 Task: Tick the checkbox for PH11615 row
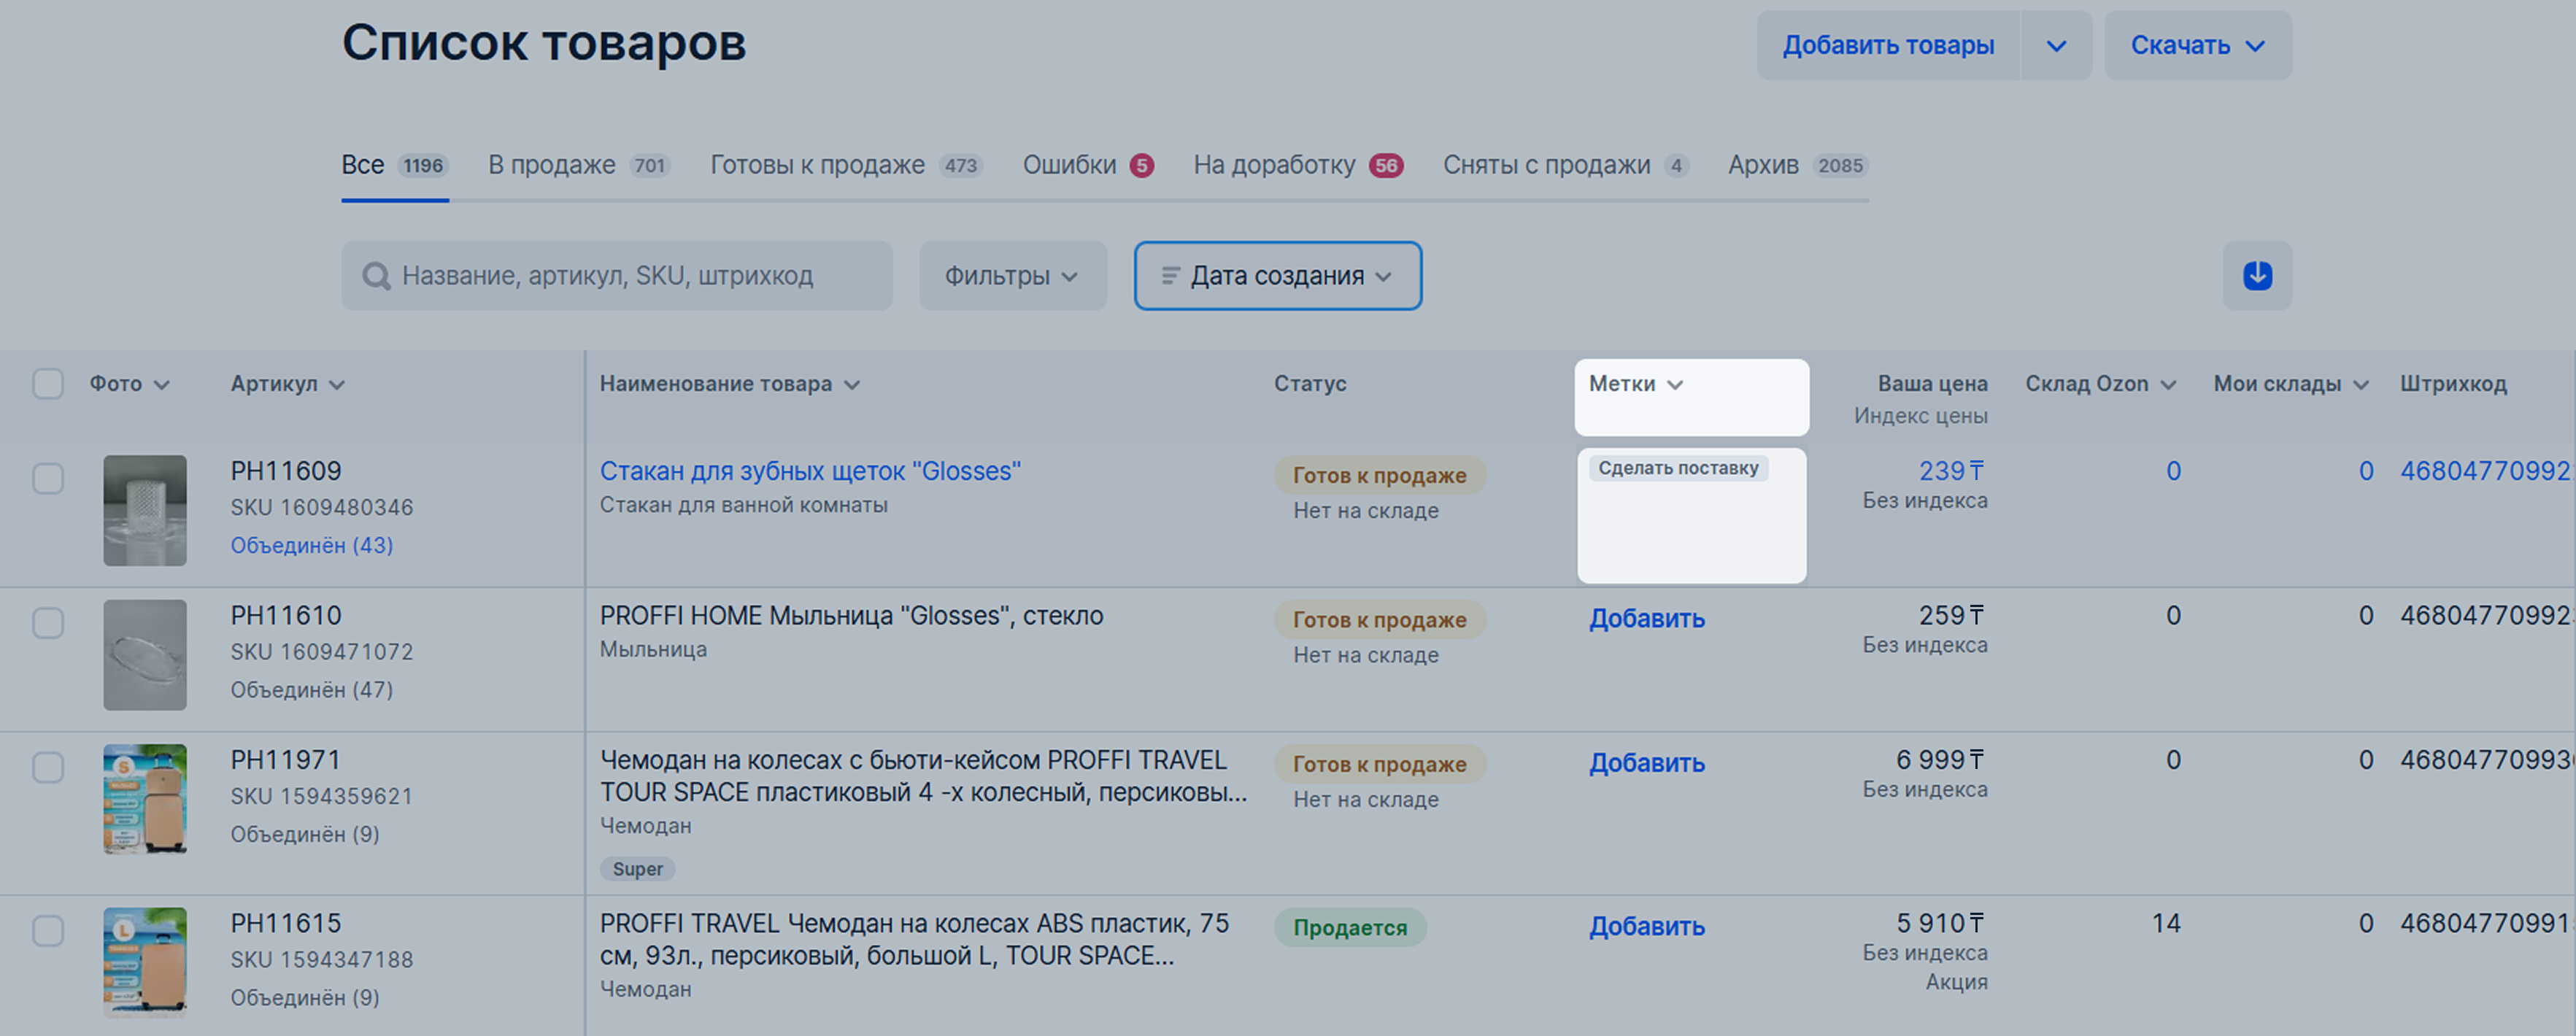point(48,931)
